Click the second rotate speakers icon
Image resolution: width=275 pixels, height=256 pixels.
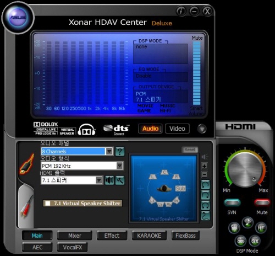[206, 195]
